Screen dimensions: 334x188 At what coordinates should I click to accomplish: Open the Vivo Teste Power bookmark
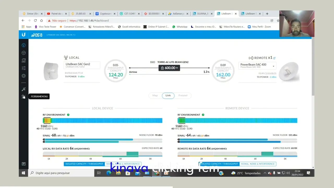click(45, 27)
